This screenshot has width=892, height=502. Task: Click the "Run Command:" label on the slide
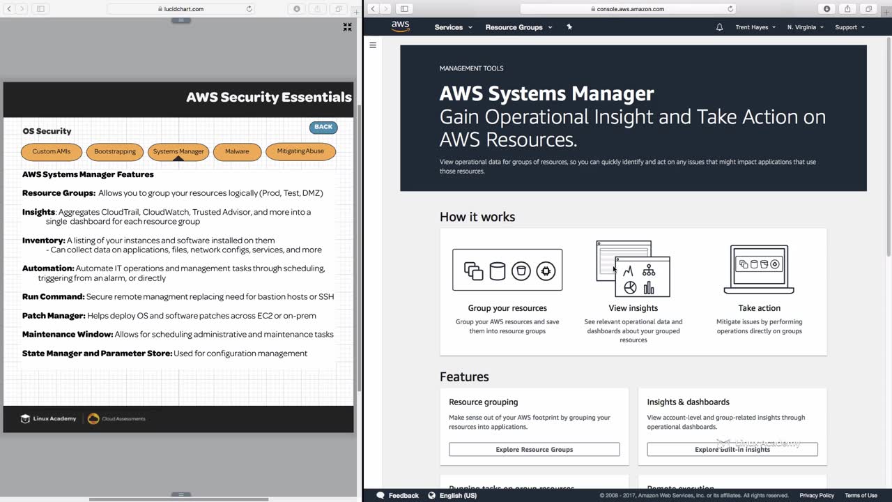(53, 297)
